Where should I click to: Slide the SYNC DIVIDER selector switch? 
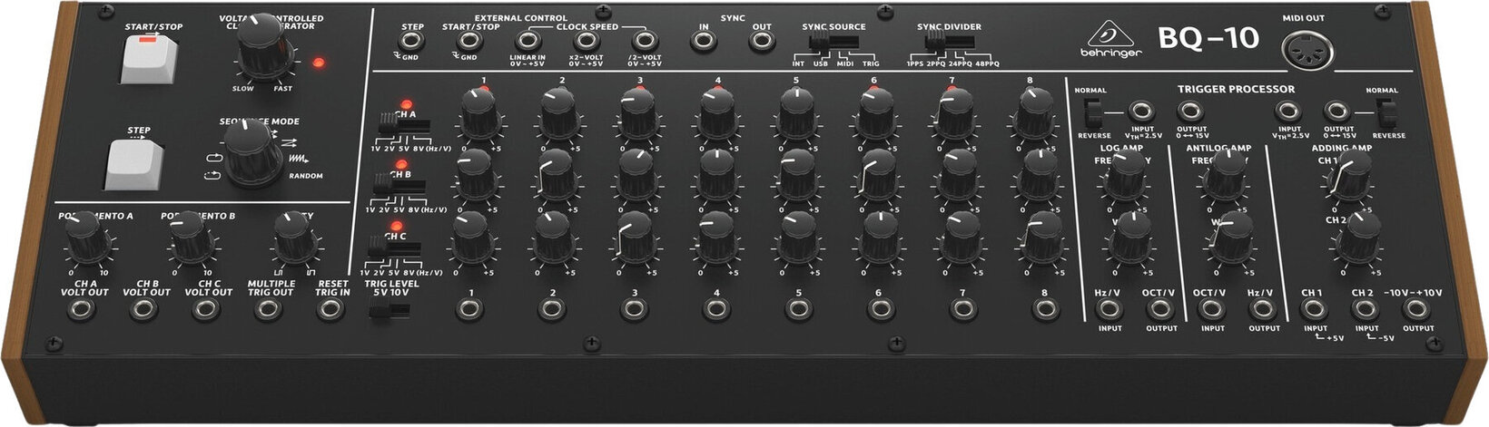click(950, 43)
